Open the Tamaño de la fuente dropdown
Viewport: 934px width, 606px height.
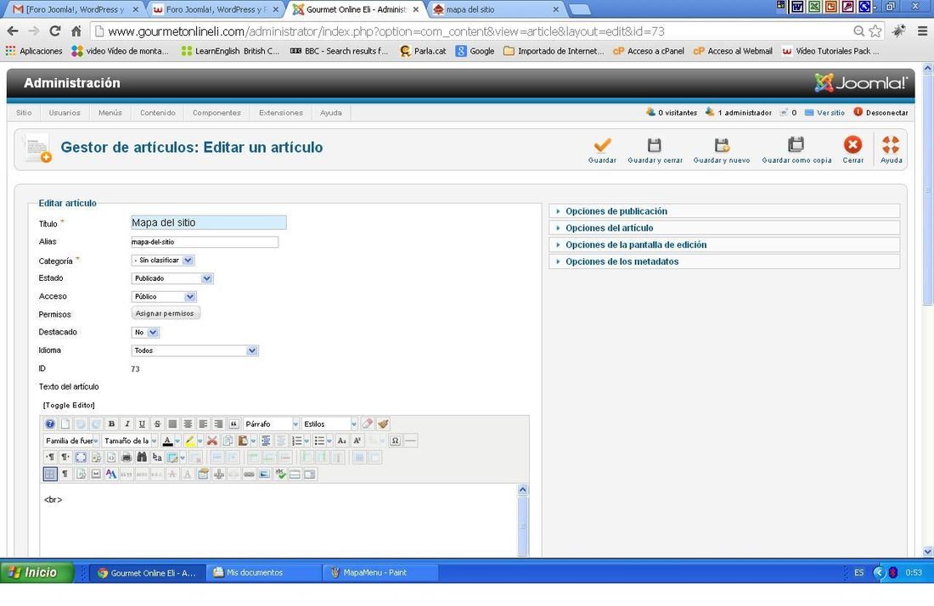click(x=130, y=440)
